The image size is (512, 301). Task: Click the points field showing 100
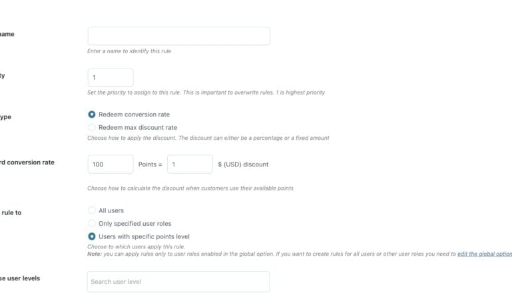[x=111, y=164]
